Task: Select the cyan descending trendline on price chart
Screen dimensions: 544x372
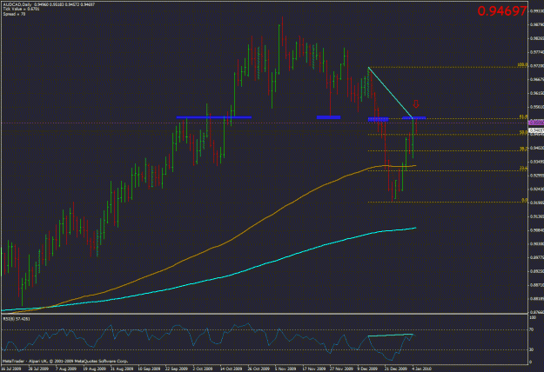Action: pyautogui.click(x=390, y=92)
